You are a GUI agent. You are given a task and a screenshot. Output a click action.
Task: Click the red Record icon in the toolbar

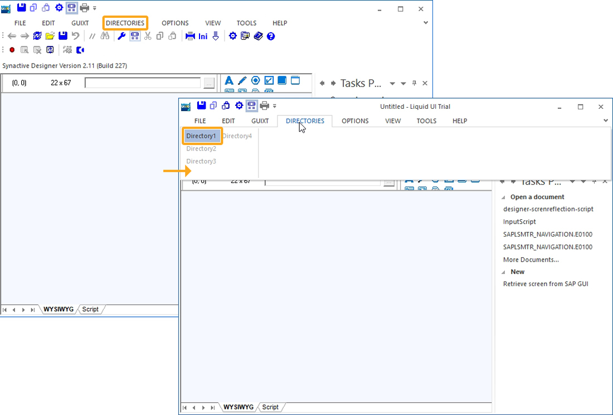click(x=12, y=50)
